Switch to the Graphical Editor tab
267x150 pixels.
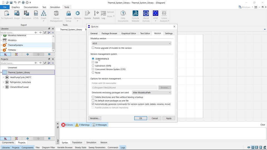coord(128,33)
